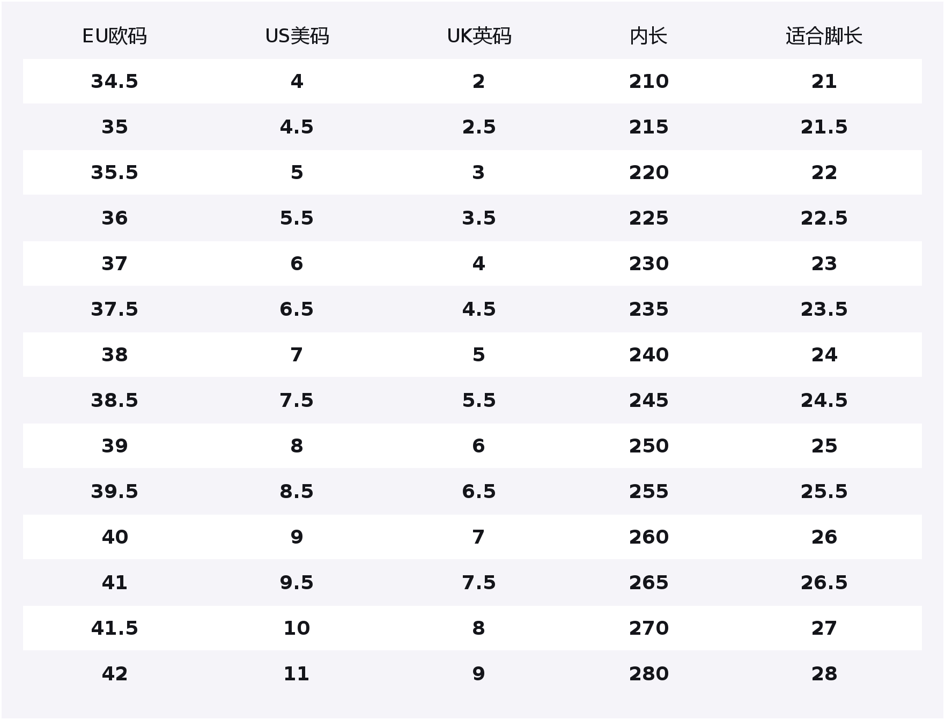Select foot length 26 cell
945x720 pixels.
coord(824,537)
